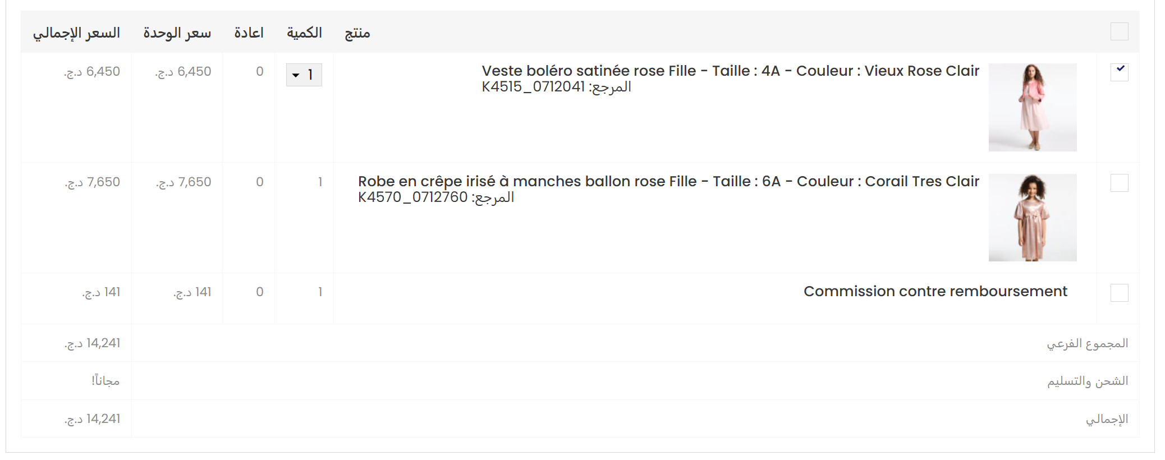
Task: Click the Commission contre remboursement item name
Action: click(935, 291)
